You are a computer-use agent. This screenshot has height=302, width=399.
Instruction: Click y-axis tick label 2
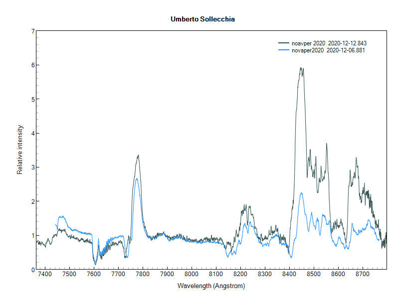pyautogui.click(x=33, y=202)
